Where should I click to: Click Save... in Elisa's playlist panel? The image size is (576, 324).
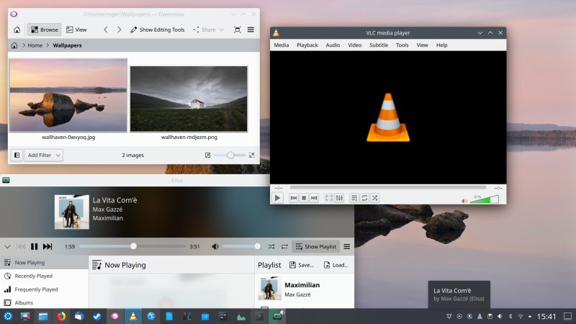point(300,265)
